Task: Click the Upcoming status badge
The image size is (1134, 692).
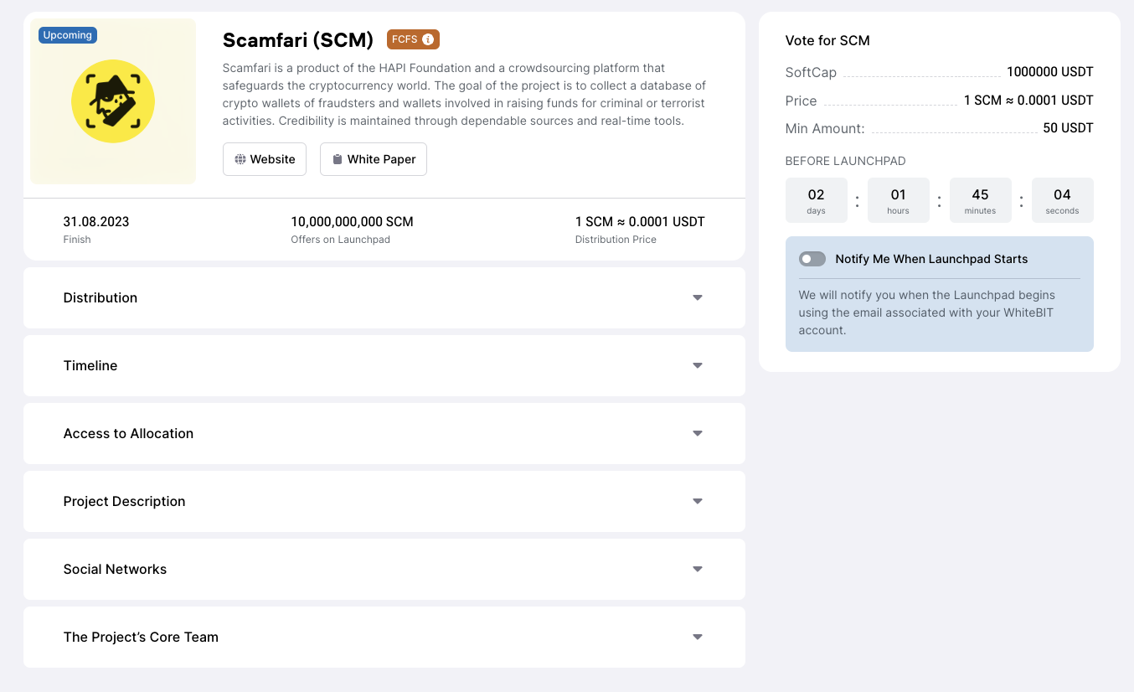Action: [68, 35]
